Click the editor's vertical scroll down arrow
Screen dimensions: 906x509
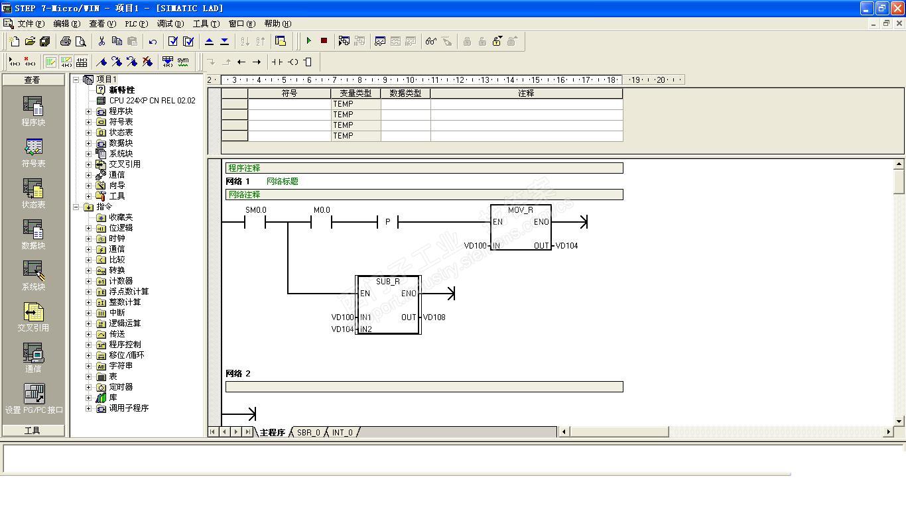click(899, 421)
